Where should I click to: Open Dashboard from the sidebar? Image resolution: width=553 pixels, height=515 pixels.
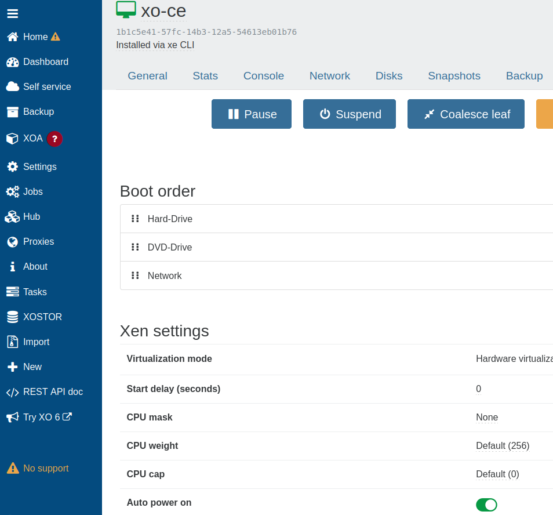coord(45,62)
